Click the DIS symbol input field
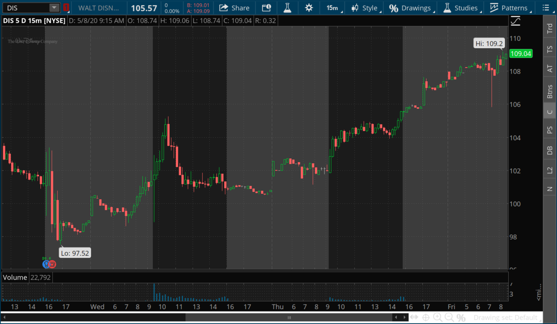Screen dimensions: 557x324 pyautogui.click(x=26, y=8)
